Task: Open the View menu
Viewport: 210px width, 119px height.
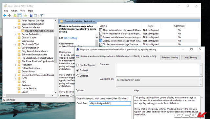Action: point(23,11)
